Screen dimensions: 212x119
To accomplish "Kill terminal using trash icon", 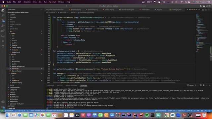I will (204, 85).
